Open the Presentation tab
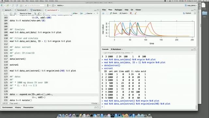This screenshot has width=209, height=118. point(28,108)
